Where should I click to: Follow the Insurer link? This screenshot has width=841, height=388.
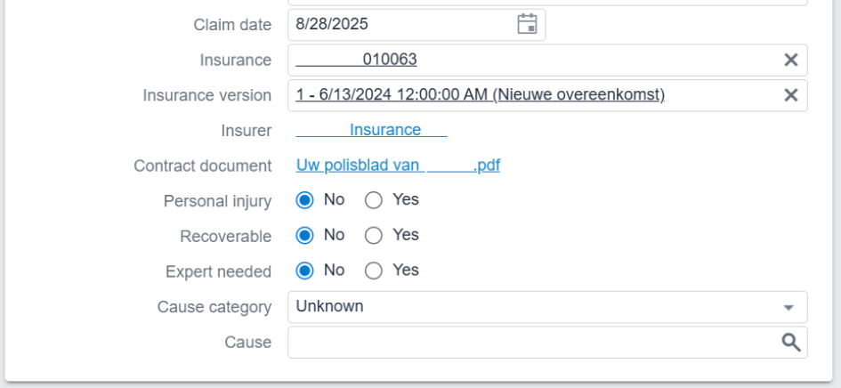(x=372, y=130)
